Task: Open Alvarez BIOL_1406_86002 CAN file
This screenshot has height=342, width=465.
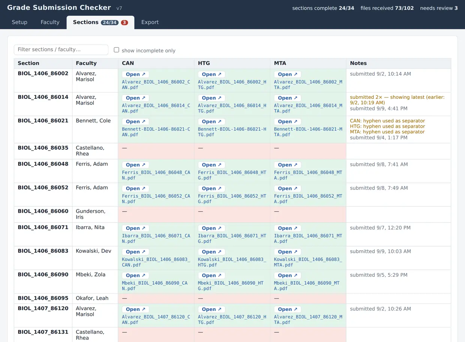Action: point(135,75)
